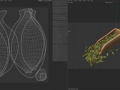Click the Move label in viewport

[x=69, y=31]
